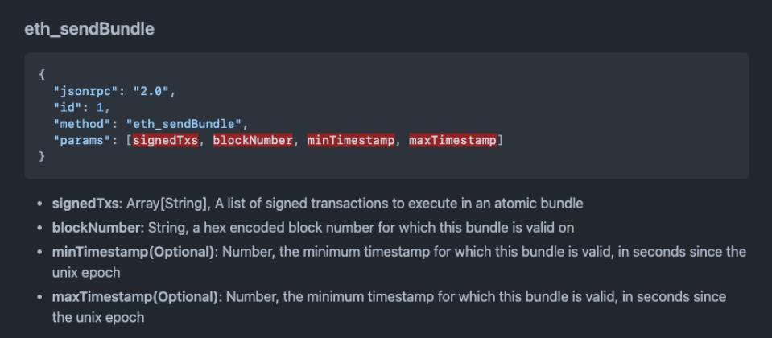Click the eth_sendBundle heading
This screenshot has width=772, height=338.
pos(89,29)
